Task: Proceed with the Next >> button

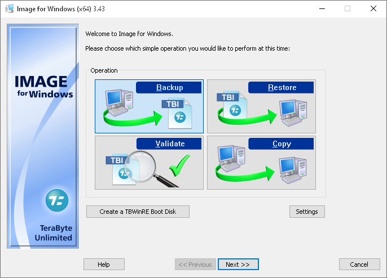Action: tap(238, 264)
